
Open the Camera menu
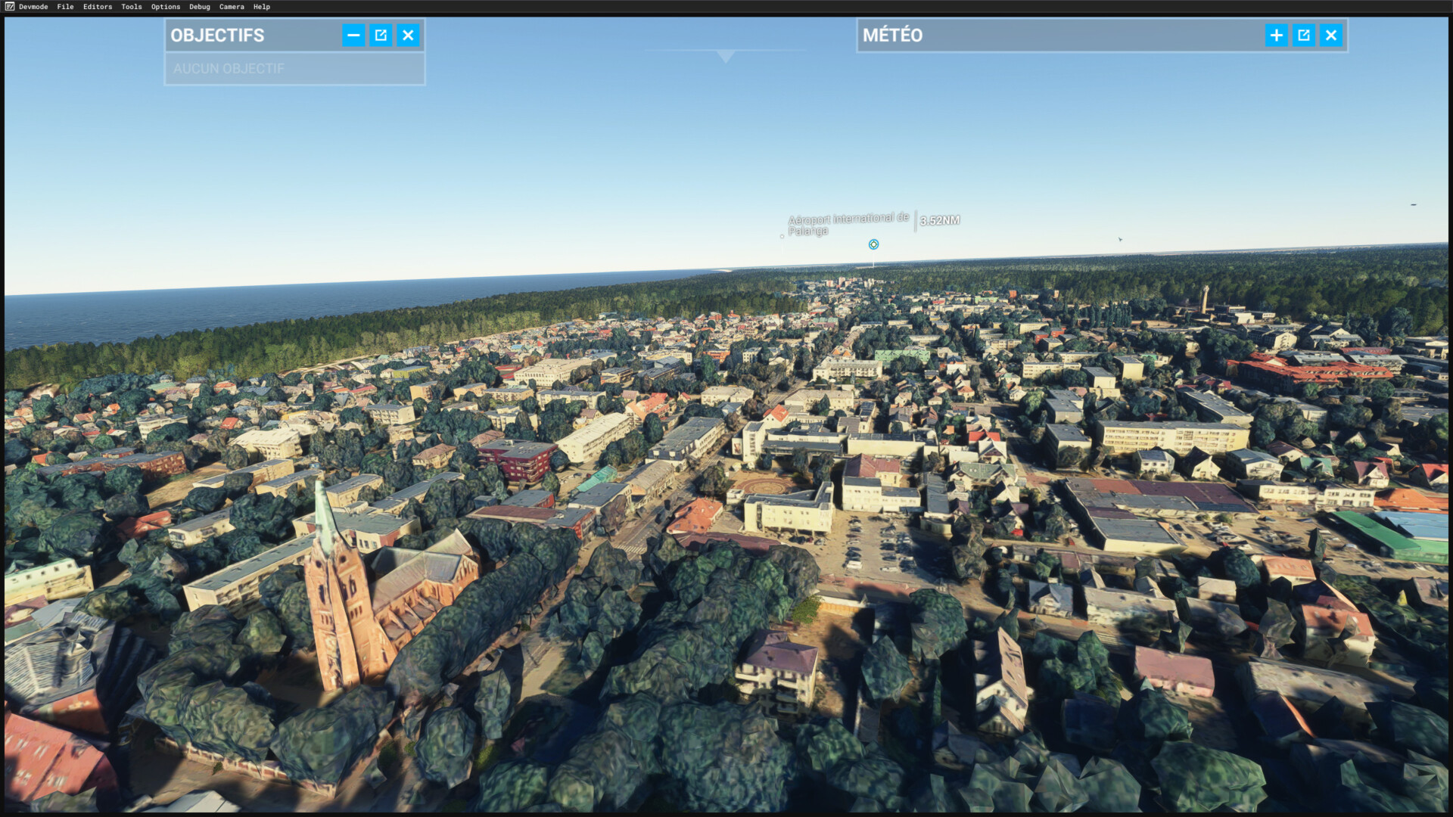[x=232, y=7]
